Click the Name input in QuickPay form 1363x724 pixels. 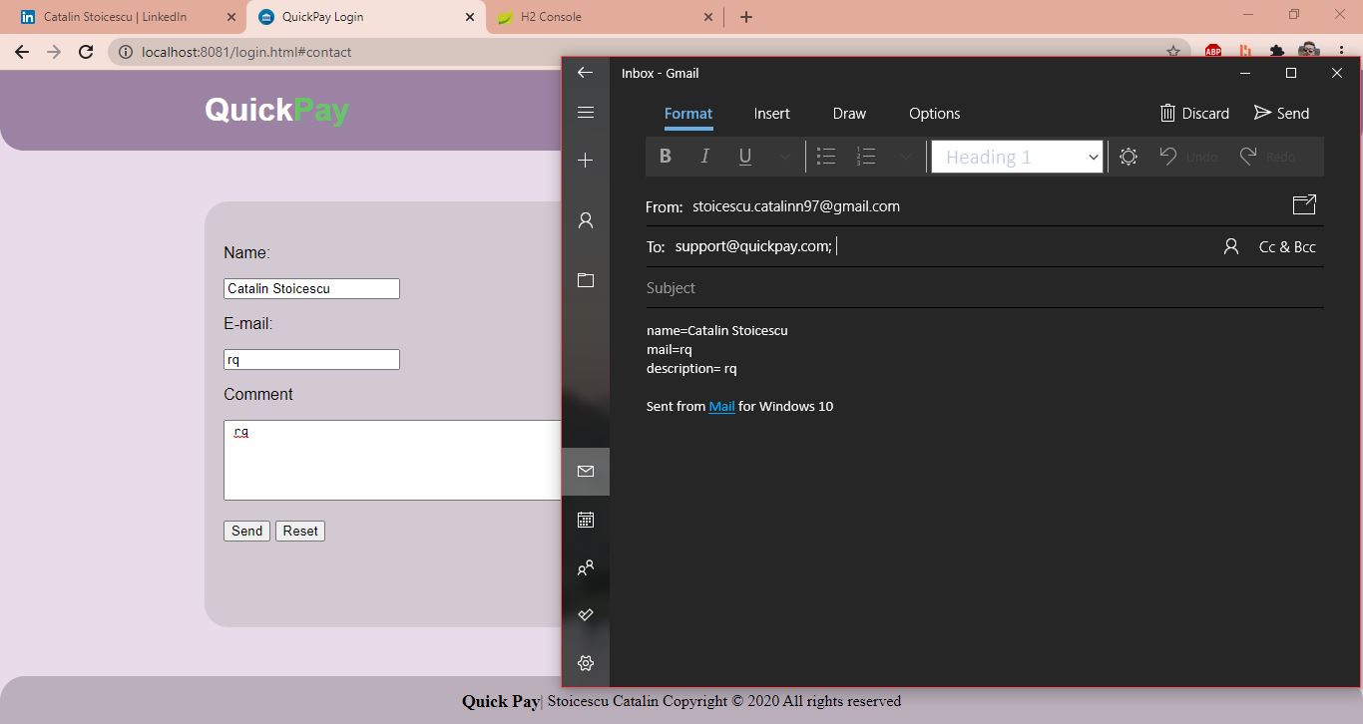[311, 288]
